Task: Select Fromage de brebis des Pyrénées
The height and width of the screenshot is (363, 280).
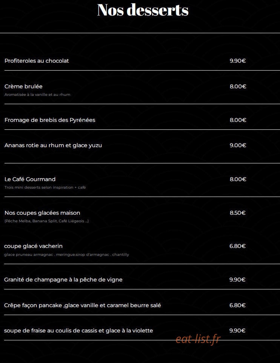Action: (x=50, y=120)
